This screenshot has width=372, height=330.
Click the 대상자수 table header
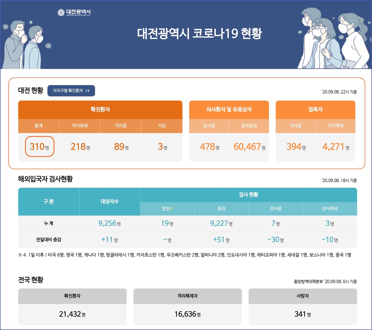tap(110, 202)
